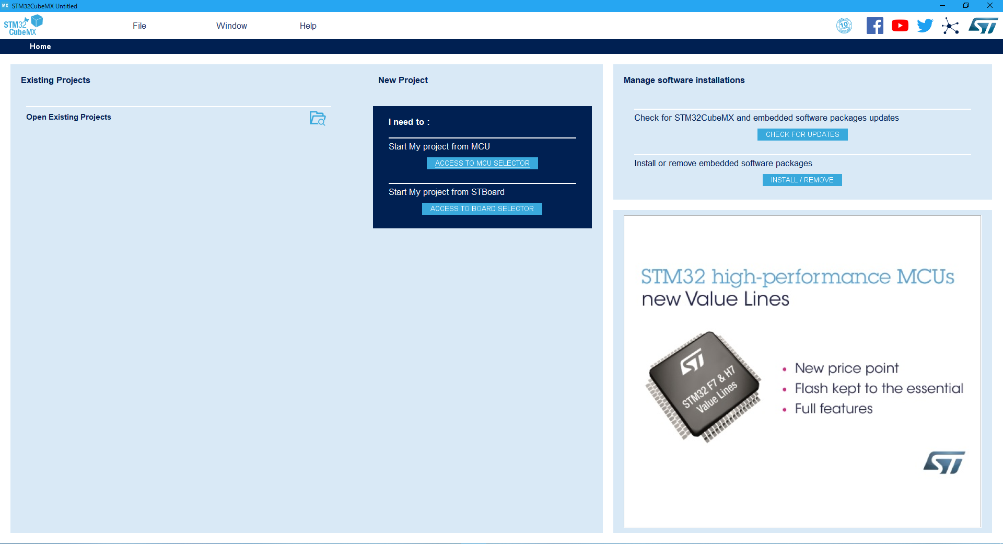Click the 10 years anniversary badge

844,25
